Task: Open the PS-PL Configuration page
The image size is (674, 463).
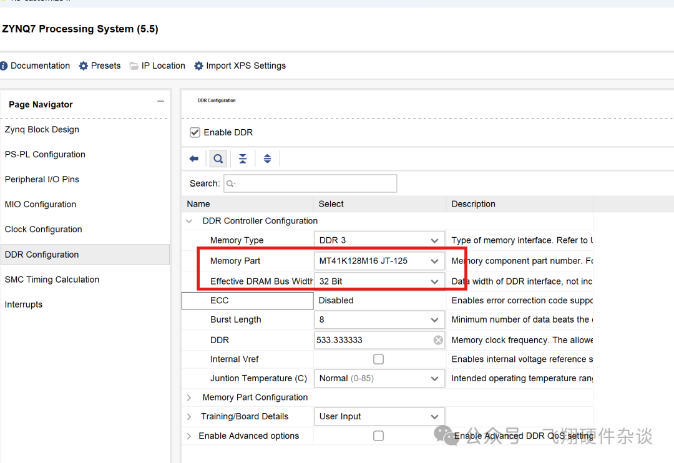Action: point(45,154)
